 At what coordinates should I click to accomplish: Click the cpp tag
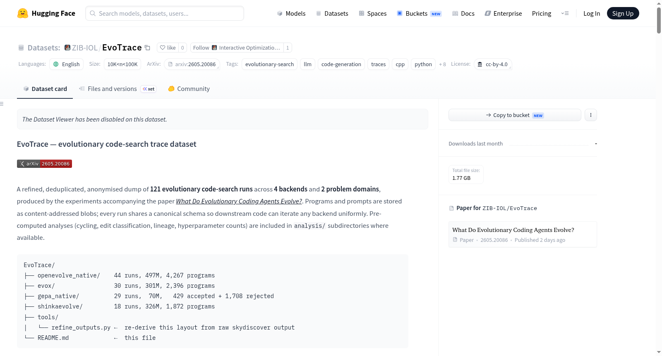(x=400, y=64)
